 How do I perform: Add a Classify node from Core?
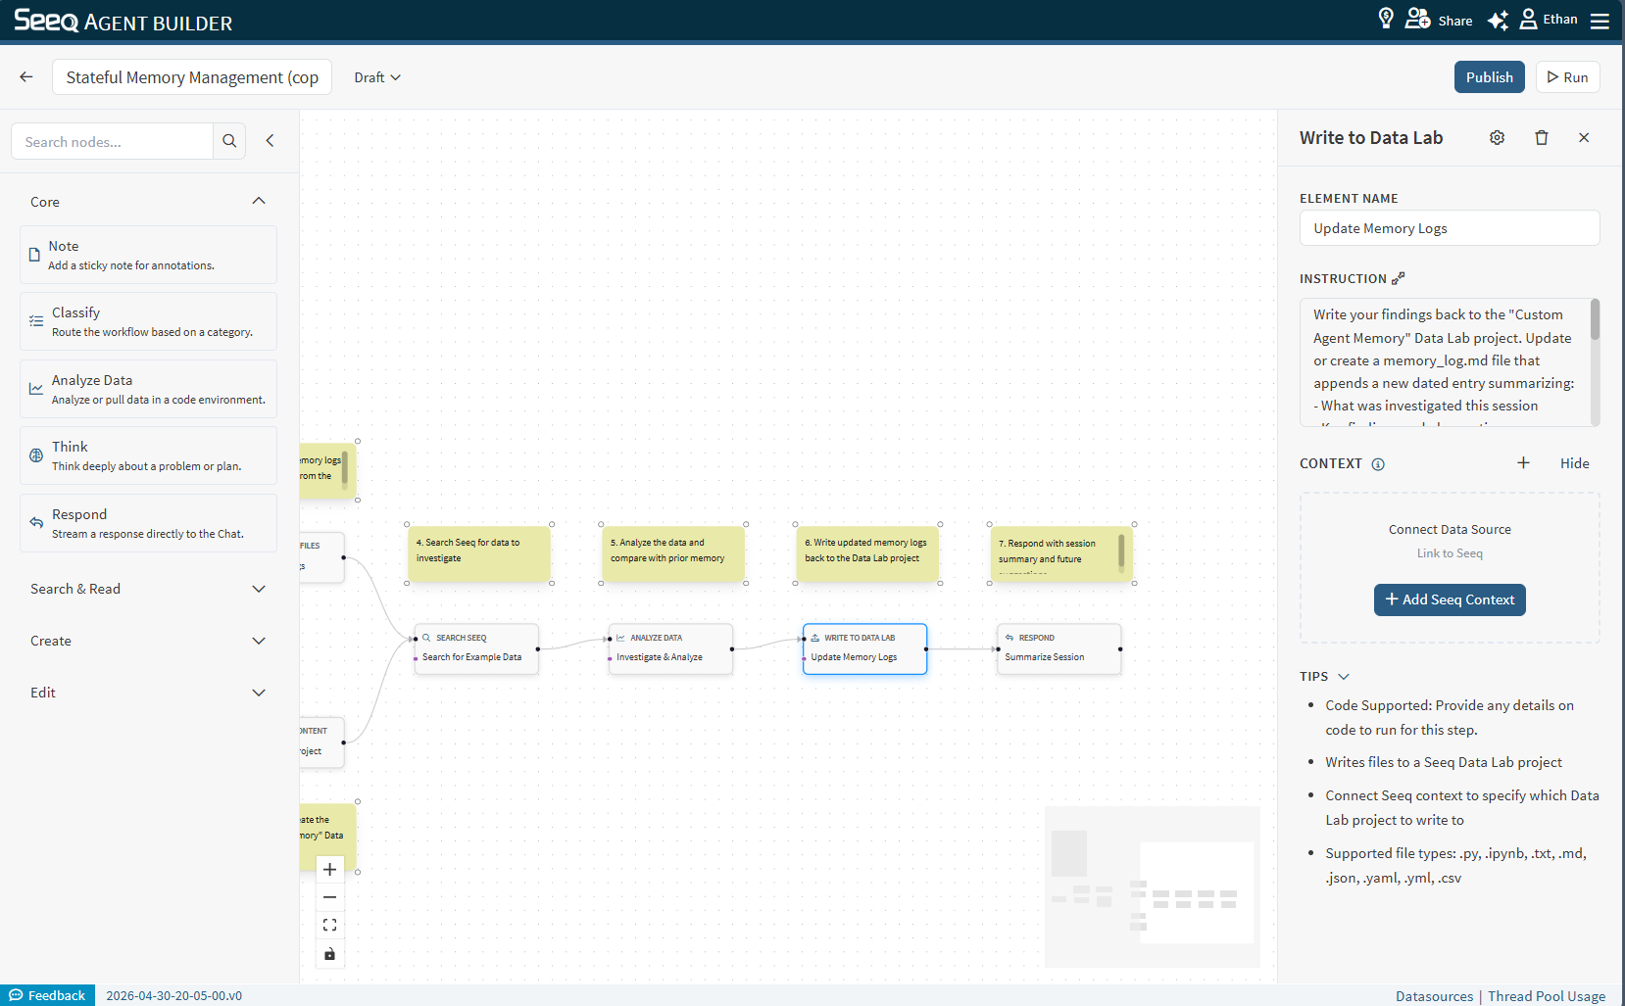pos(148,321)
